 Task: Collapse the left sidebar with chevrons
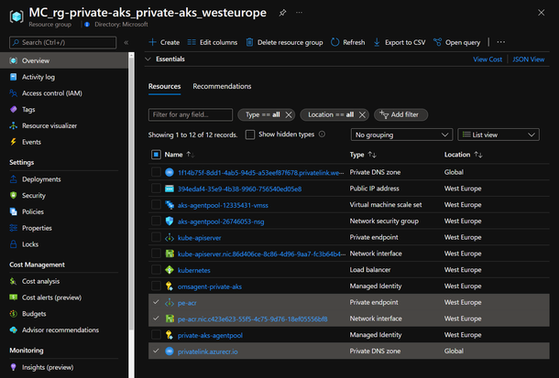tap(126, 42)
